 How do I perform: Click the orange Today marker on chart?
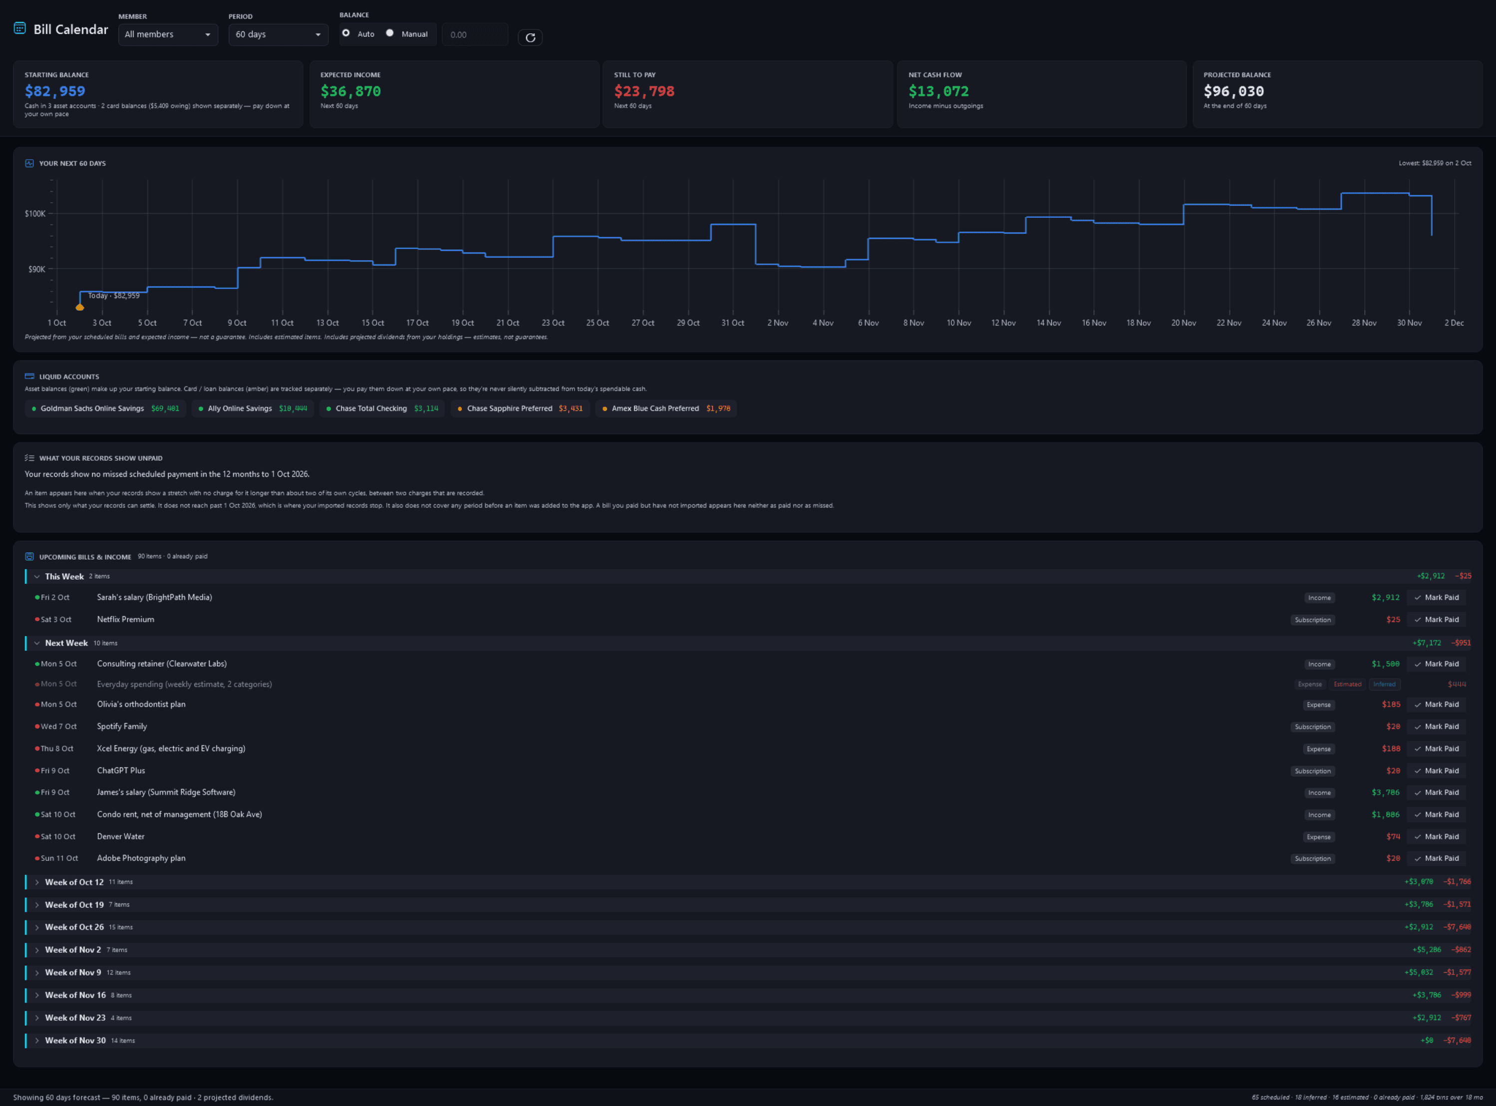[x=80, y=307]
